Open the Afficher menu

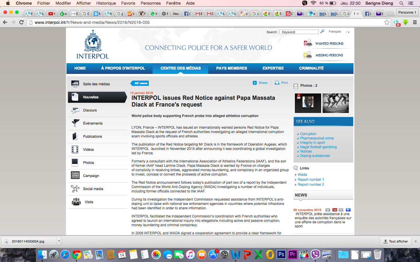tap(84, 3)
